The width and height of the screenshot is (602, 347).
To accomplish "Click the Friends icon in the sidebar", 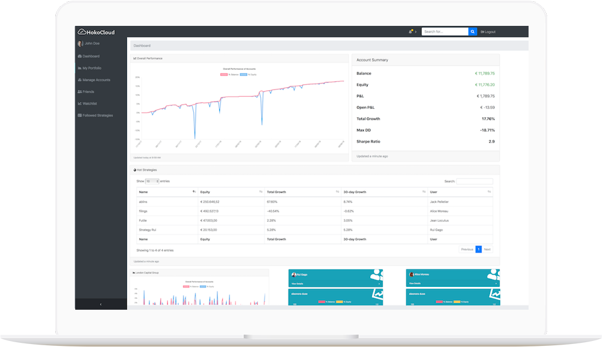I will pos(80,91).
